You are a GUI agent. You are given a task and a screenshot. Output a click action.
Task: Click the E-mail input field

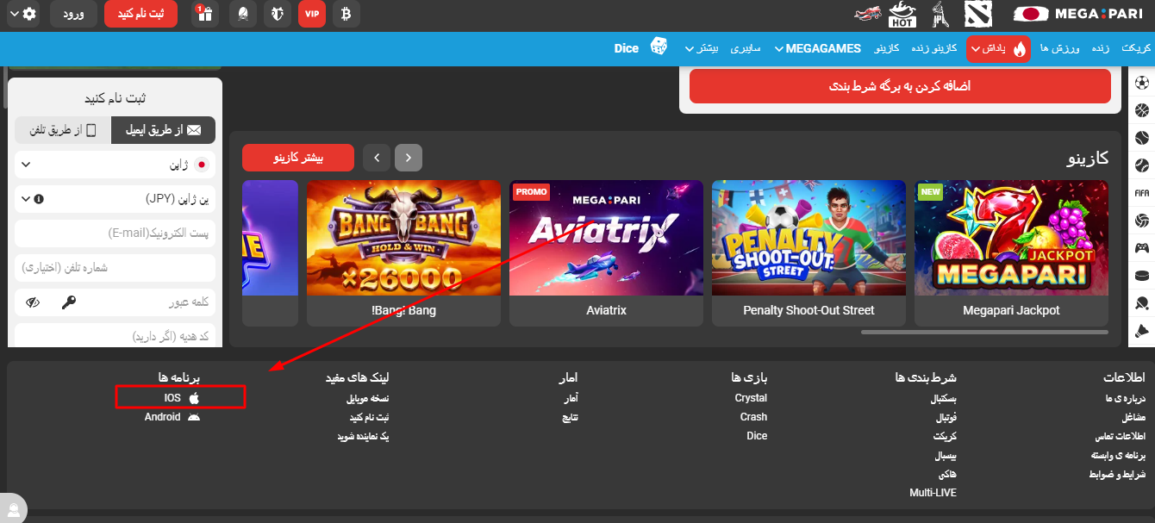[115, 233]
